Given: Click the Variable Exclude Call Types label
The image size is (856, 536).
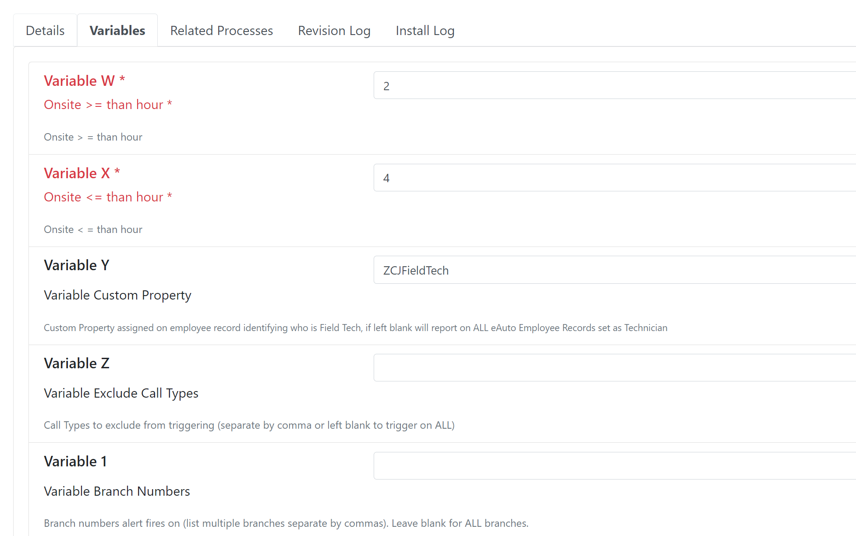Looking at the screenshot, I should pyautogui.click(x=121, y=393).
